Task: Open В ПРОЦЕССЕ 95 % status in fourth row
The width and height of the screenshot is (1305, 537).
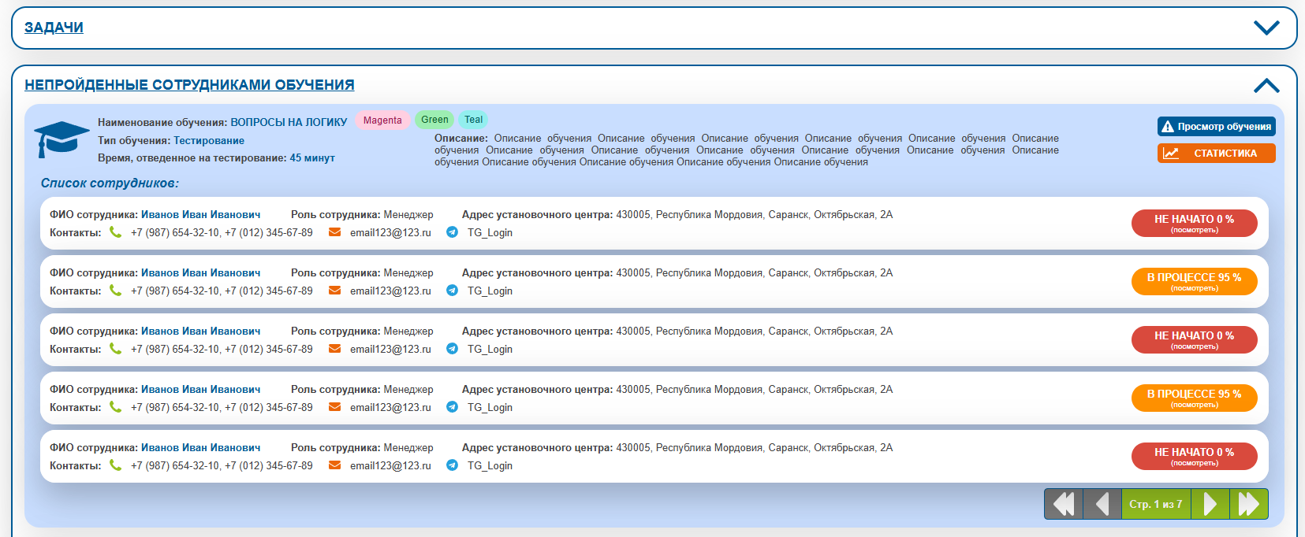Action: pos(1194,398)
